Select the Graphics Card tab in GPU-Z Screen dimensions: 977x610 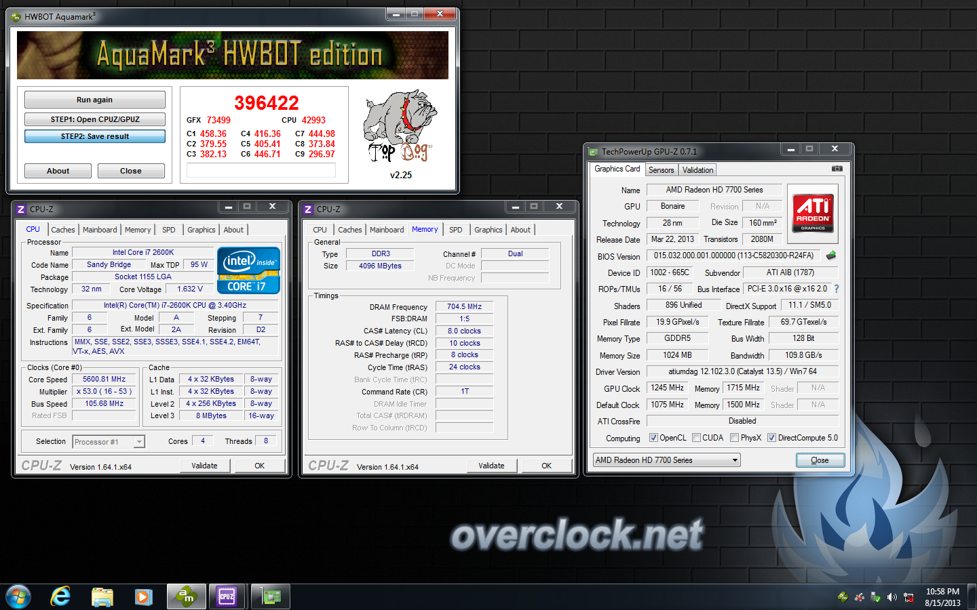point(617,169)
